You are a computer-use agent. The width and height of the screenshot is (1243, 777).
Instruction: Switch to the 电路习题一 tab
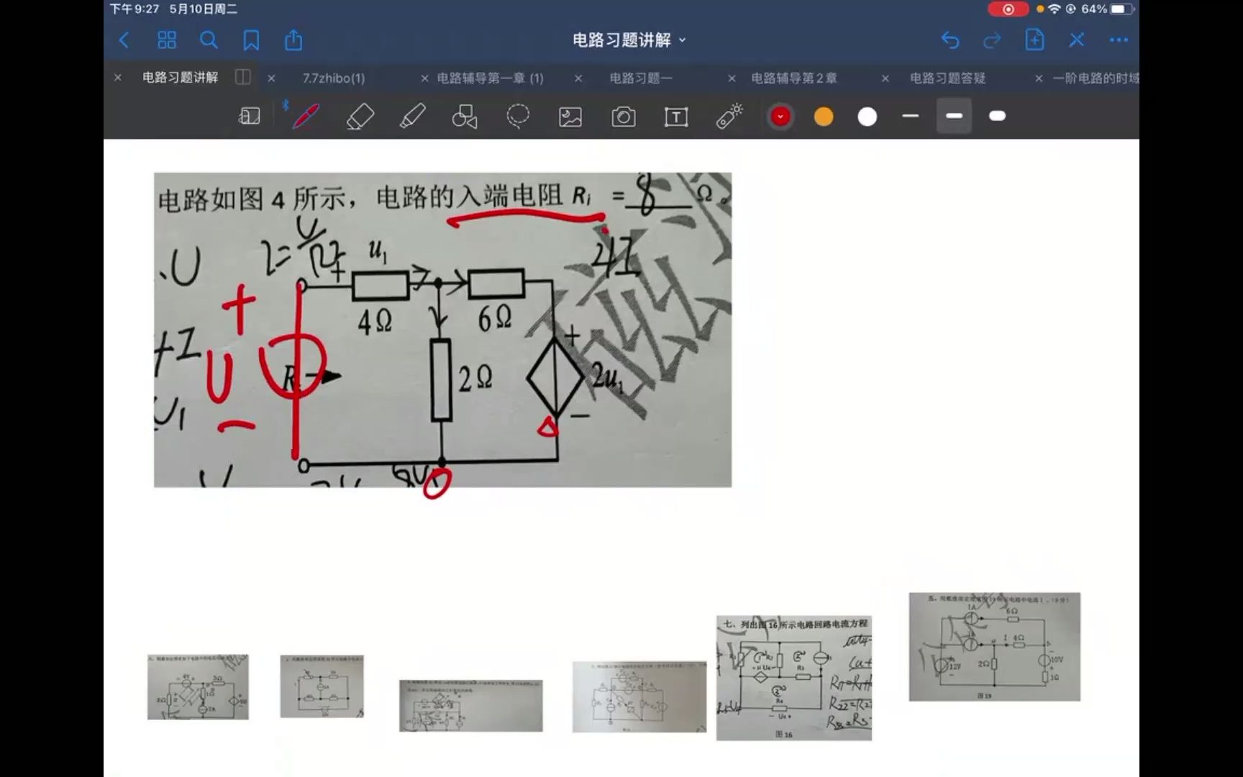coord(641,78)
